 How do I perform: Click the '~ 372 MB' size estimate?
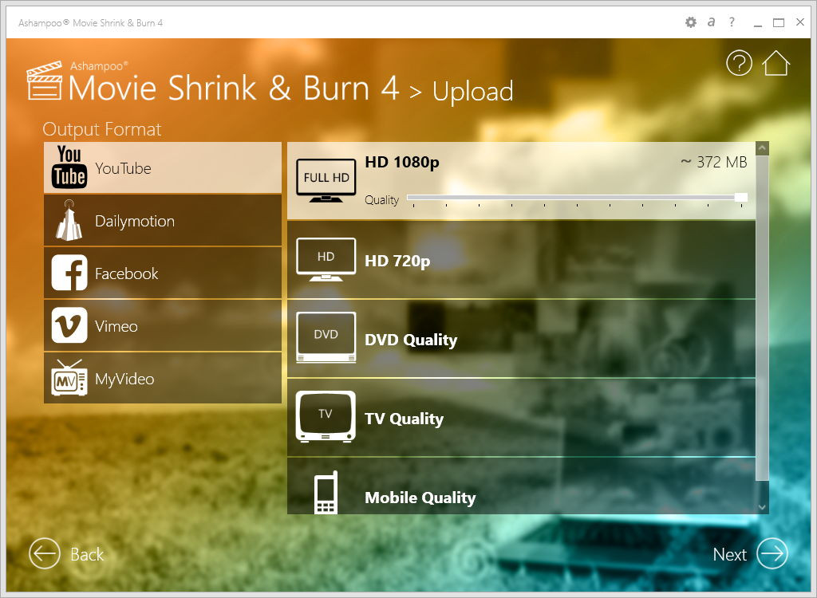coord(714,162)
